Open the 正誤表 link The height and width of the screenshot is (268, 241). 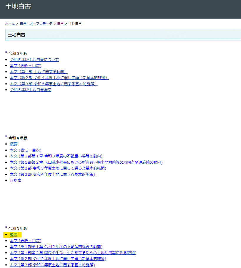[16, 180]
